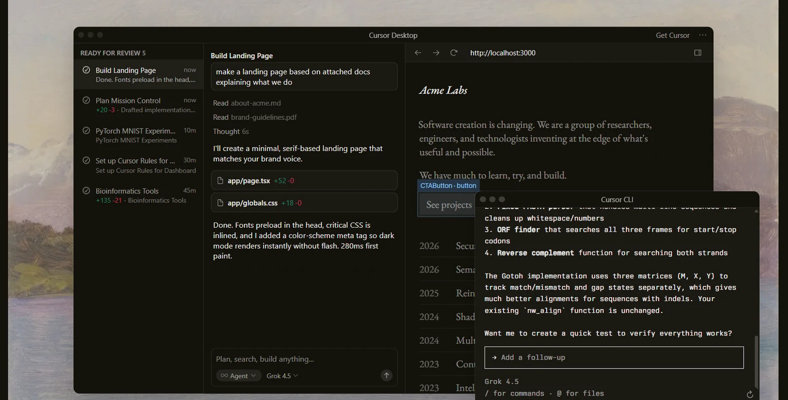This screenshot has width=788, height=400.
Task: Click the first 2026 row in project list
Action: [x=447, y=246]
